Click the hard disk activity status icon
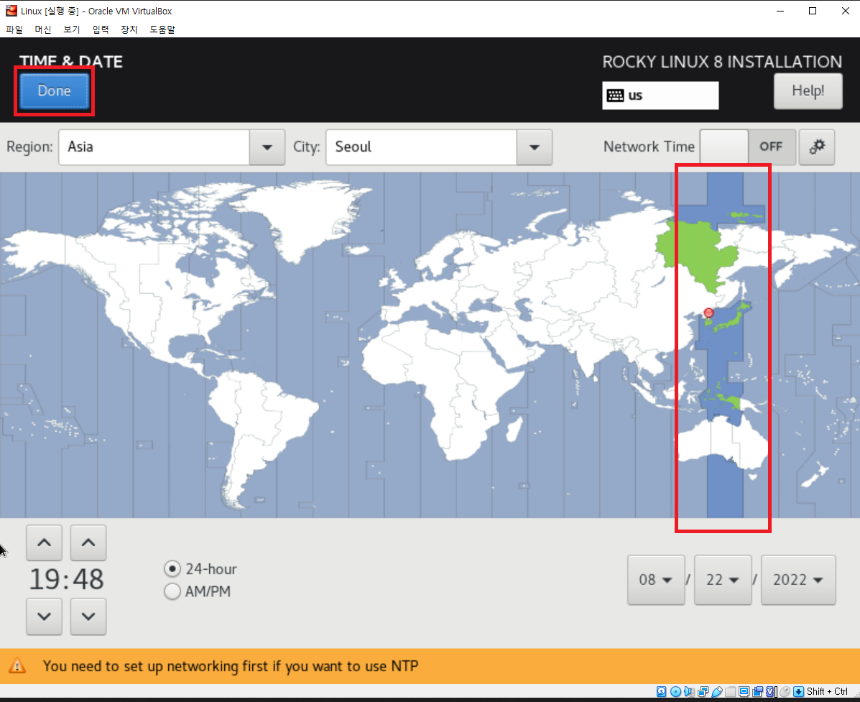Viewport: 860px width, 702px height. click(x=662, y=691)
